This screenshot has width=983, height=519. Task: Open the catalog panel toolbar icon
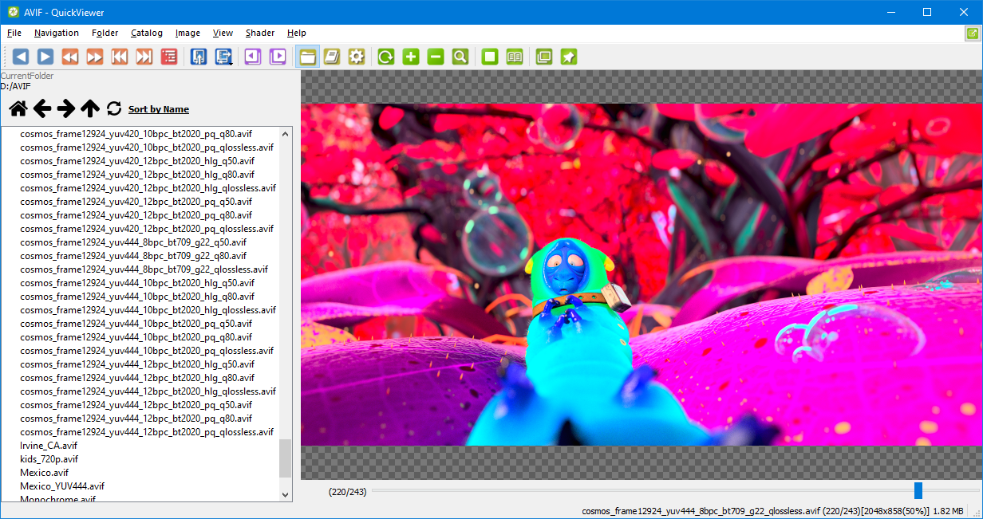332,57
